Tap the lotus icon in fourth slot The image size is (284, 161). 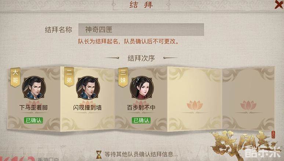point(195,105)
